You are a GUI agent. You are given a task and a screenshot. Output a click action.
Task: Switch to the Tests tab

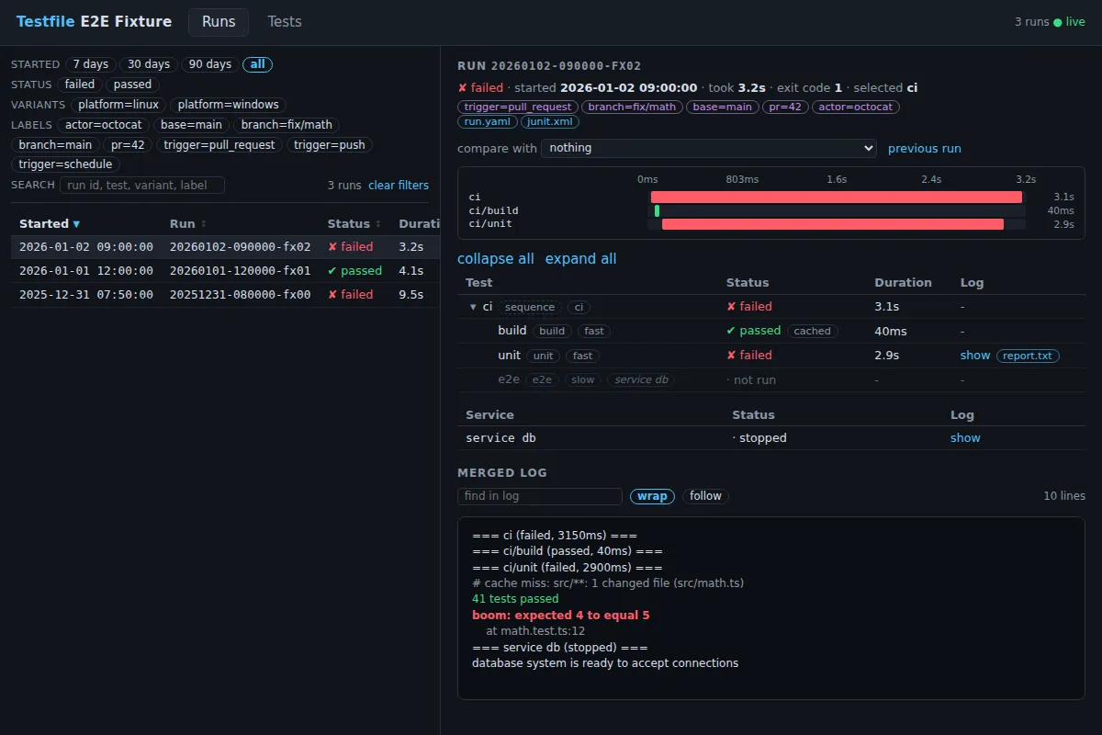tap(285, 22)
